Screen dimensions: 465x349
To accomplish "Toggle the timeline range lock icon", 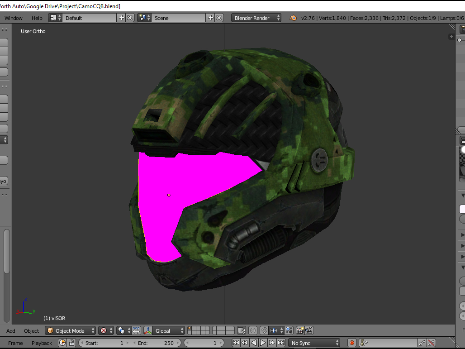I will 72,343.
